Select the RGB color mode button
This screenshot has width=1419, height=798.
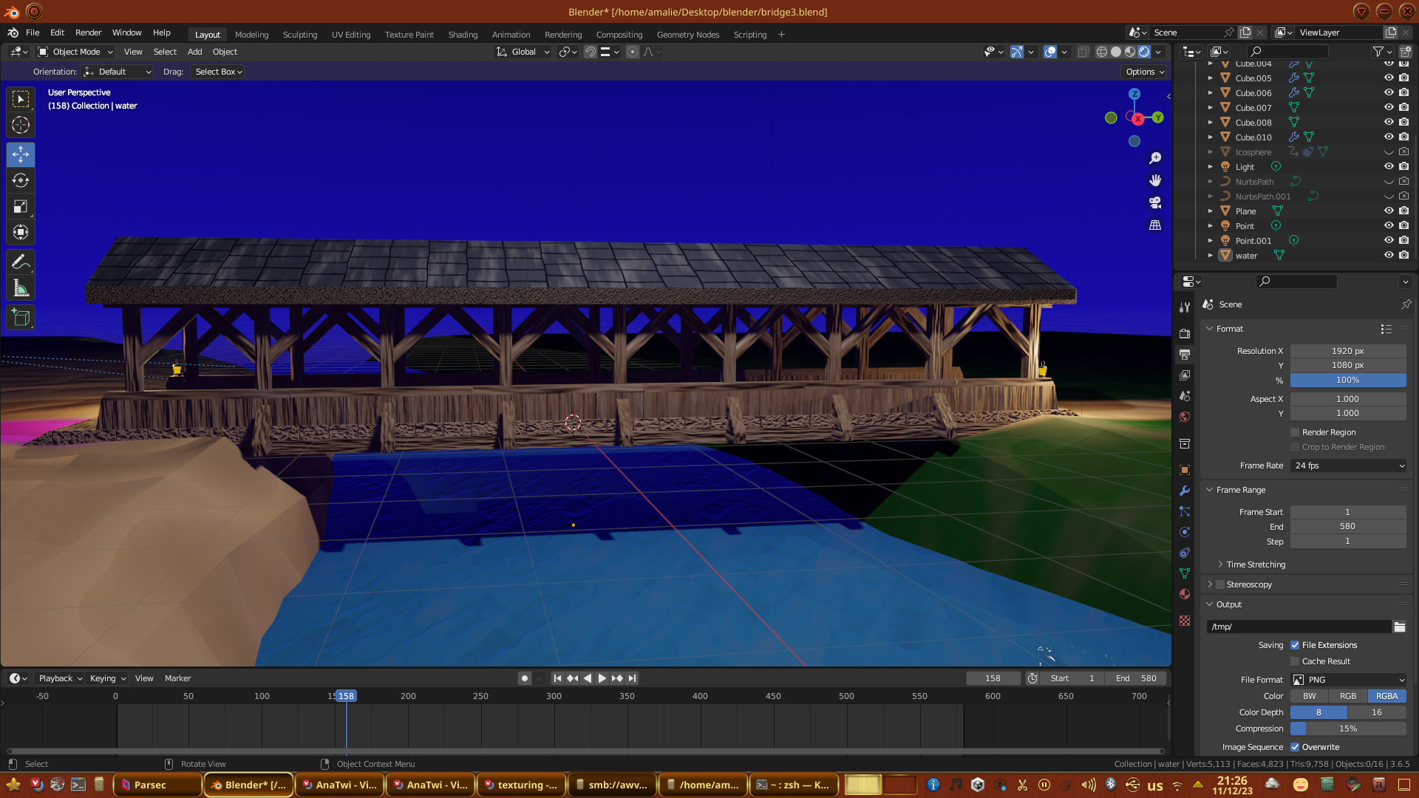coord(1348,696)
